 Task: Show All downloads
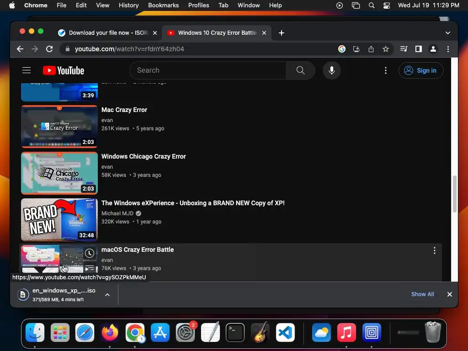pyautogui.click(x=423, y=294)
